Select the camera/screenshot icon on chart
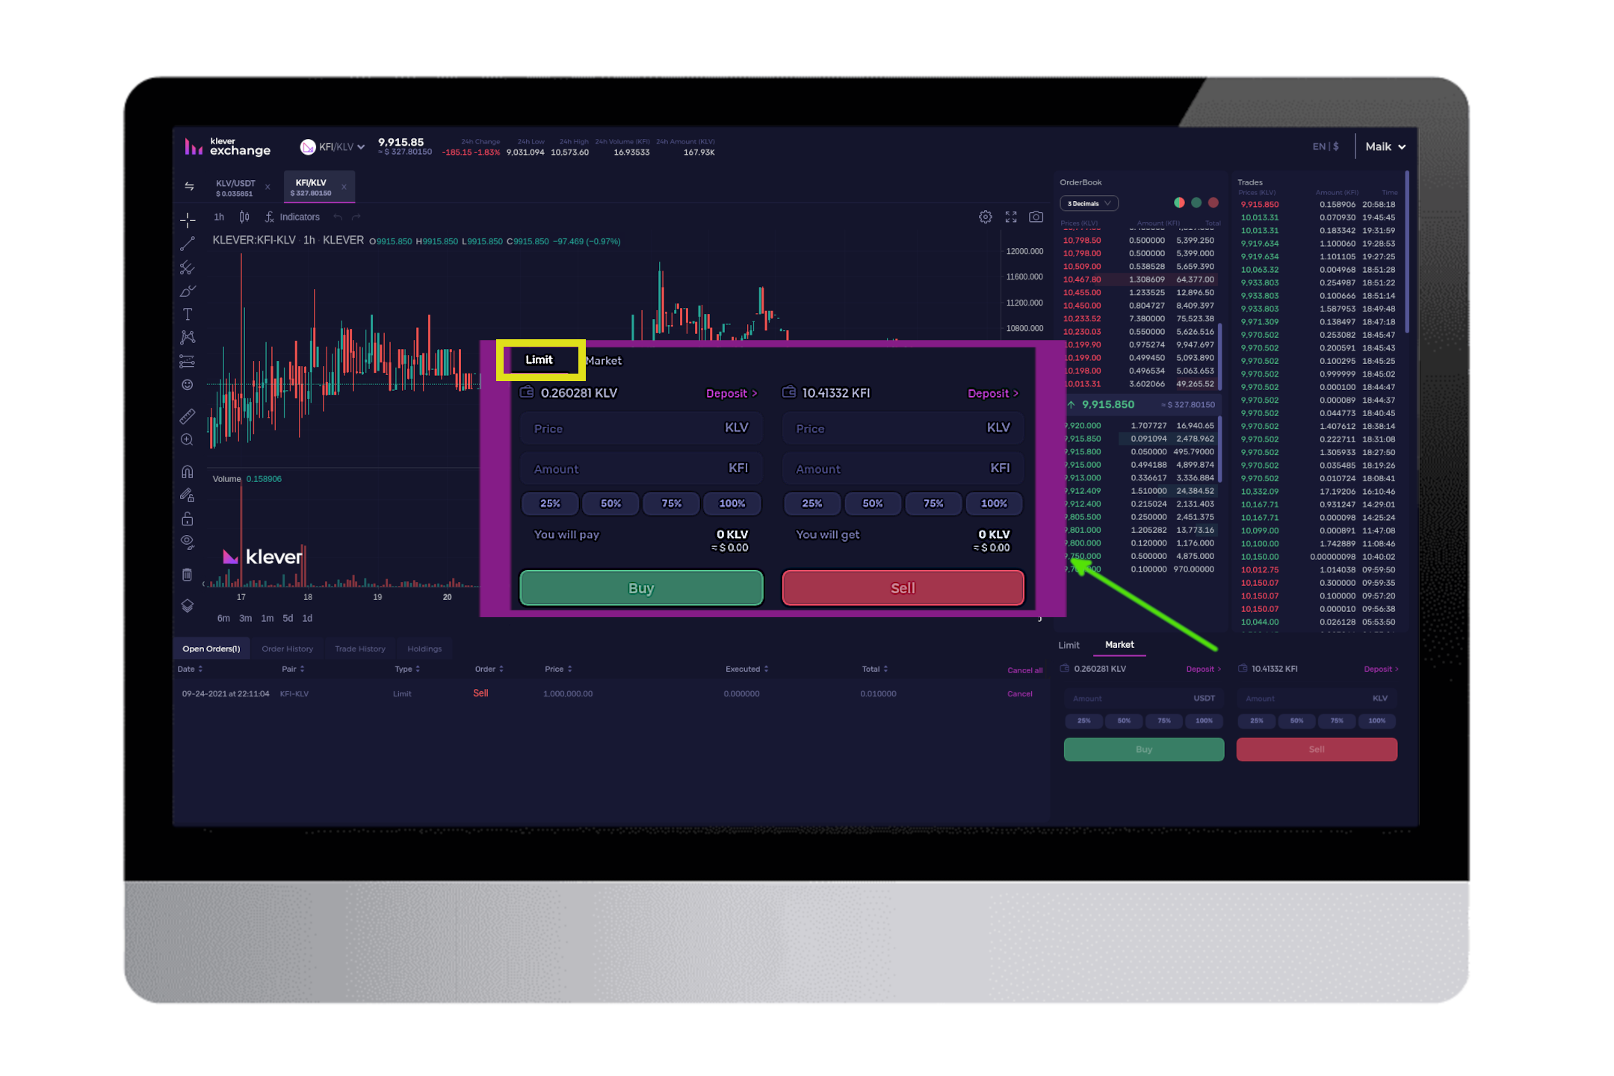 1036,217
